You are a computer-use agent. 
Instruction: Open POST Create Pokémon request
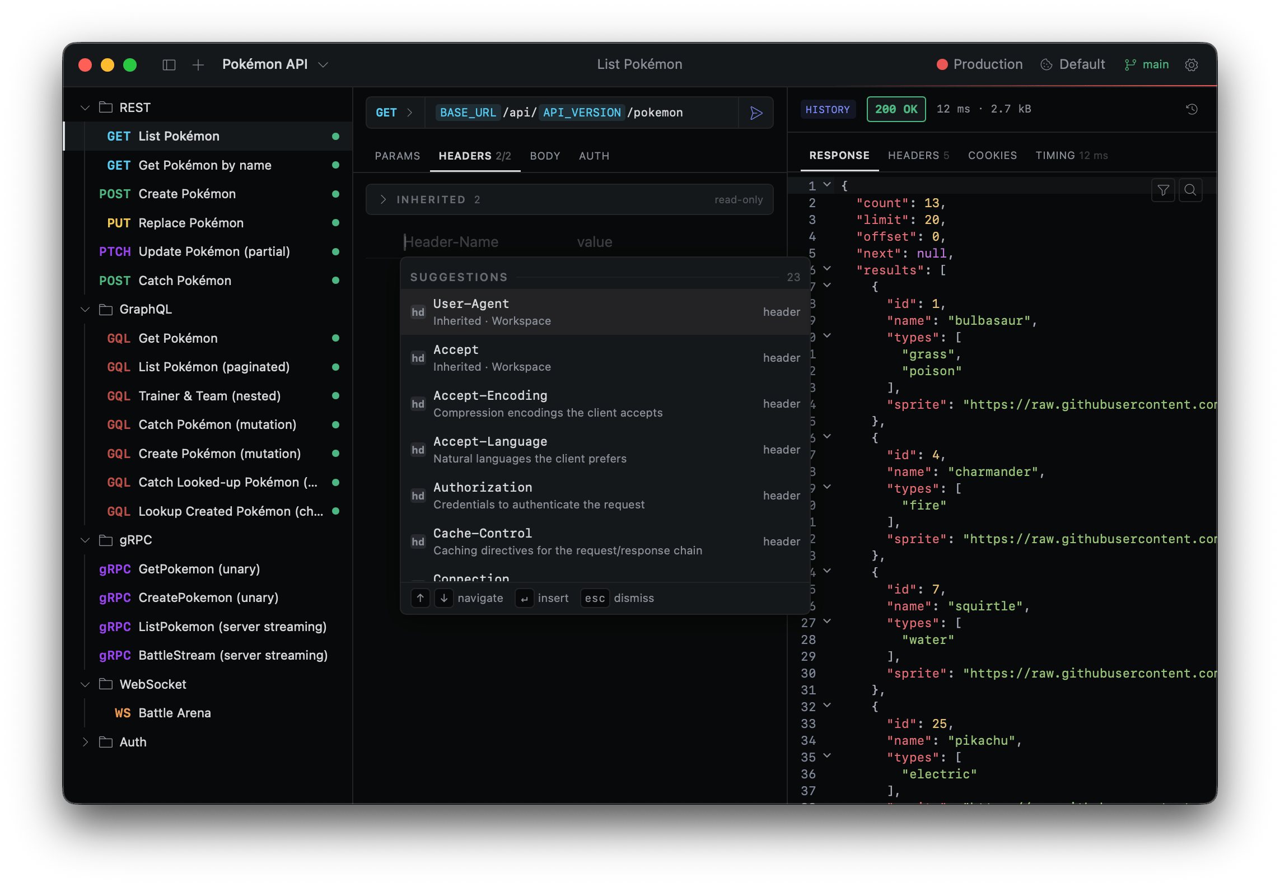(208, 194)
